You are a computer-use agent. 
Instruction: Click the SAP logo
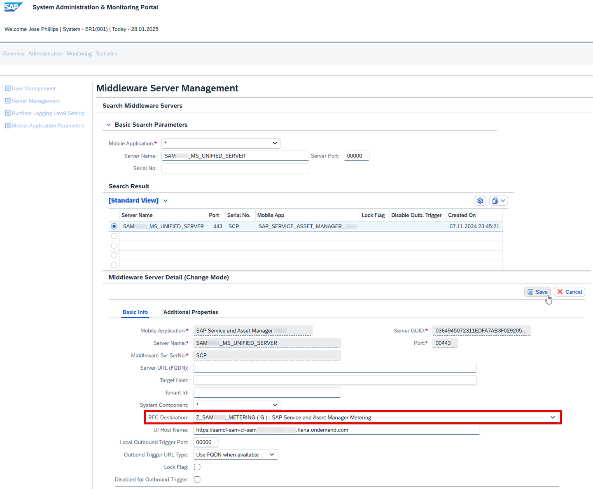tap(14, 7)
